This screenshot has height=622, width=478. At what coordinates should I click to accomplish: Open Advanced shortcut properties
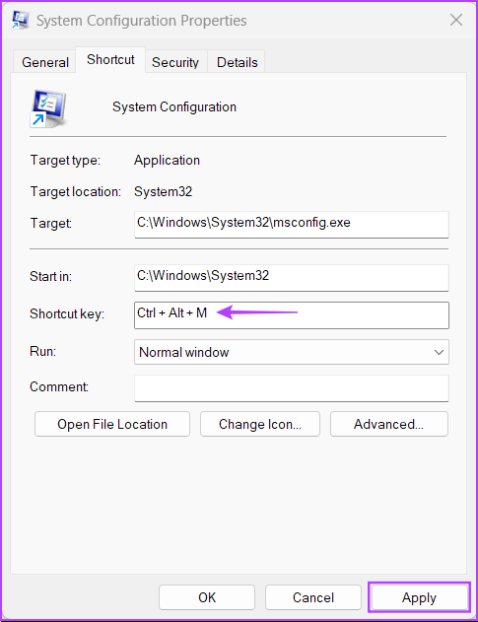[389, 424]
